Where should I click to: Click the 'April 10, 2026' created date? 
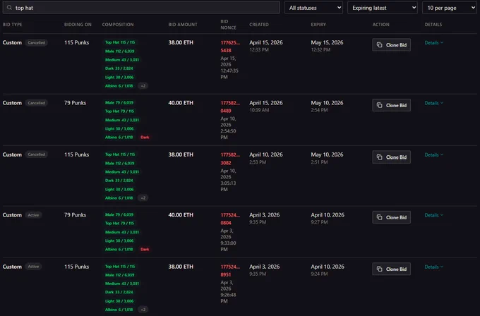(x=265, y=154)
